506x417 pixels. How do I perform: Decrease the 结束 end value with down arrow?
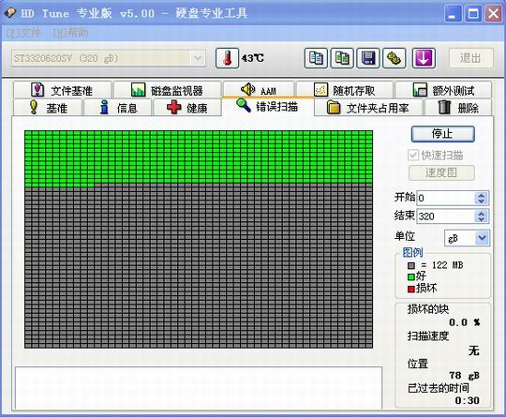pos(482,219)
